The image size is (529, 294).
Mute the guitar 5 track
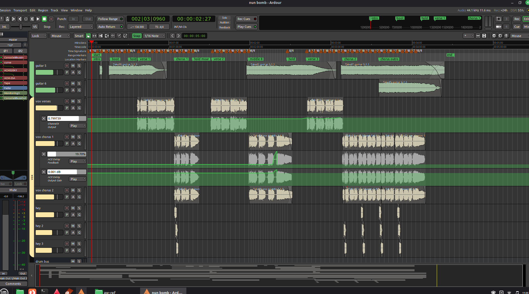[73, 66]
